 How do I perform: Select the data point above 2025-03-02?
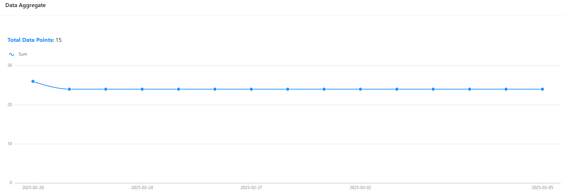click(360, 89)
